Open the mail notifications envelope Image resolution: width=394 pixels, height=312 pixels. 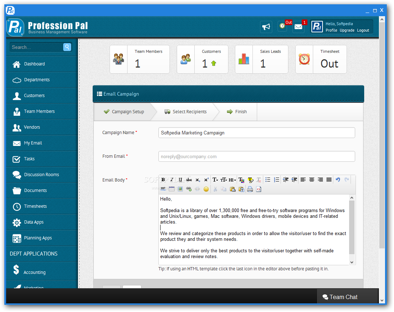(298, 26)
